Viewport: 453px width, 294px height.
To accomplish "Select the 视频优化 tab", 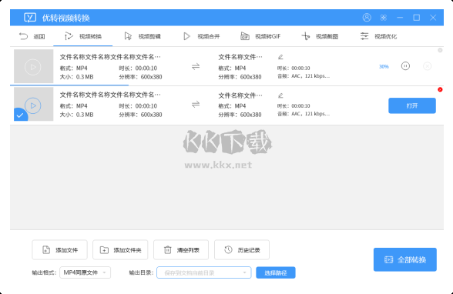I will click(x=379, y=36).
